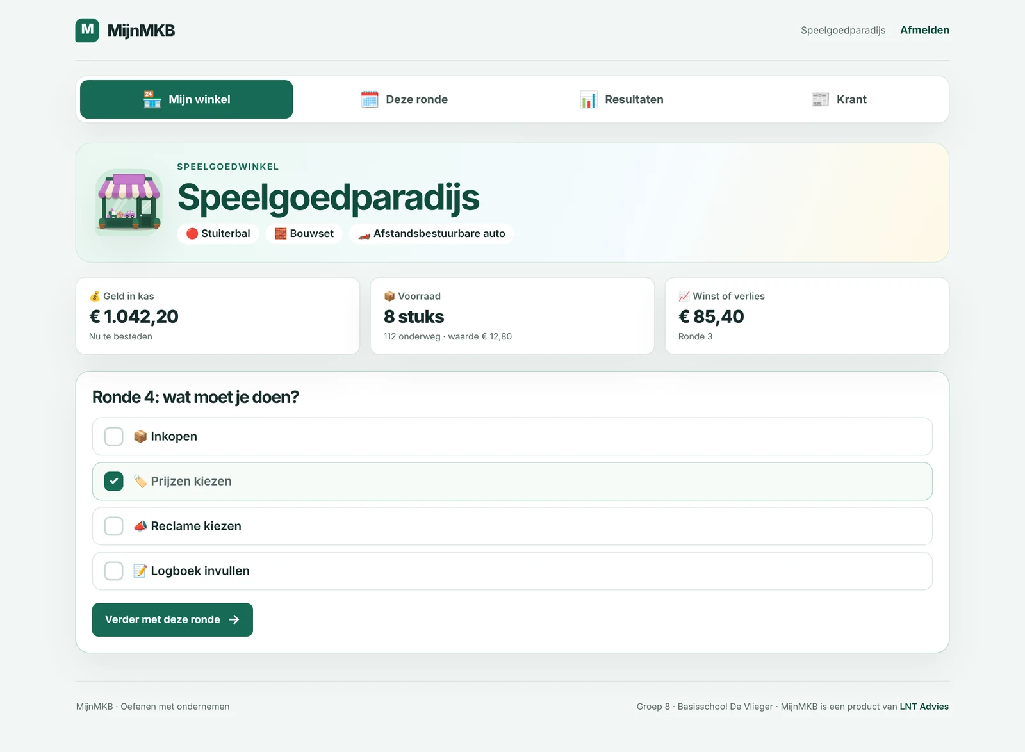The image size is (1025, 752).
Task: Click the calendar icon in Deze ronde tab
Action: [x=370, y=99]
